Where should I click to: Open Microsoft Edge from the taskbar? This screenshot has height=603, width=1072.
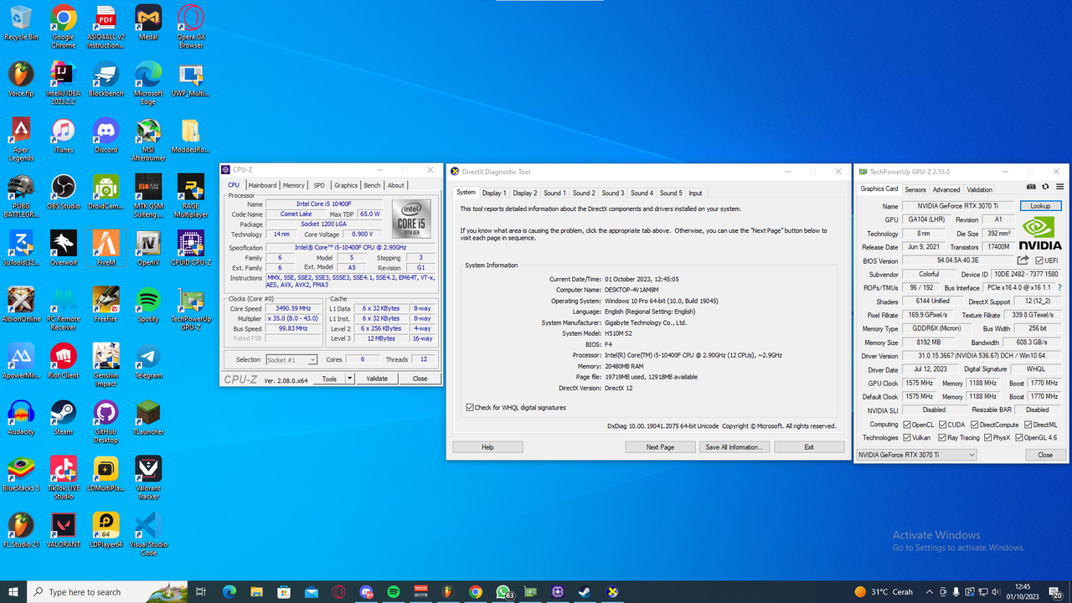(x=229, y=592)
